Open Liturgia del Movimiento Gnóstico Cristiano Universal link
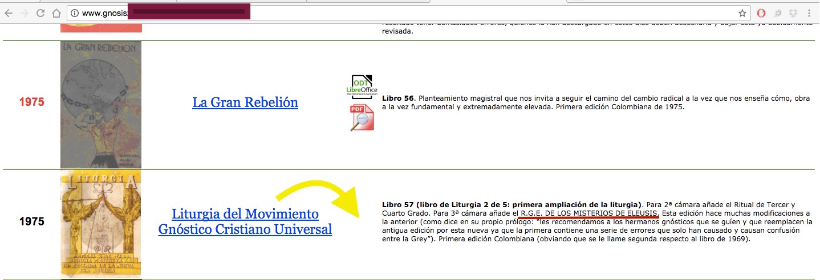 [245, 222]
